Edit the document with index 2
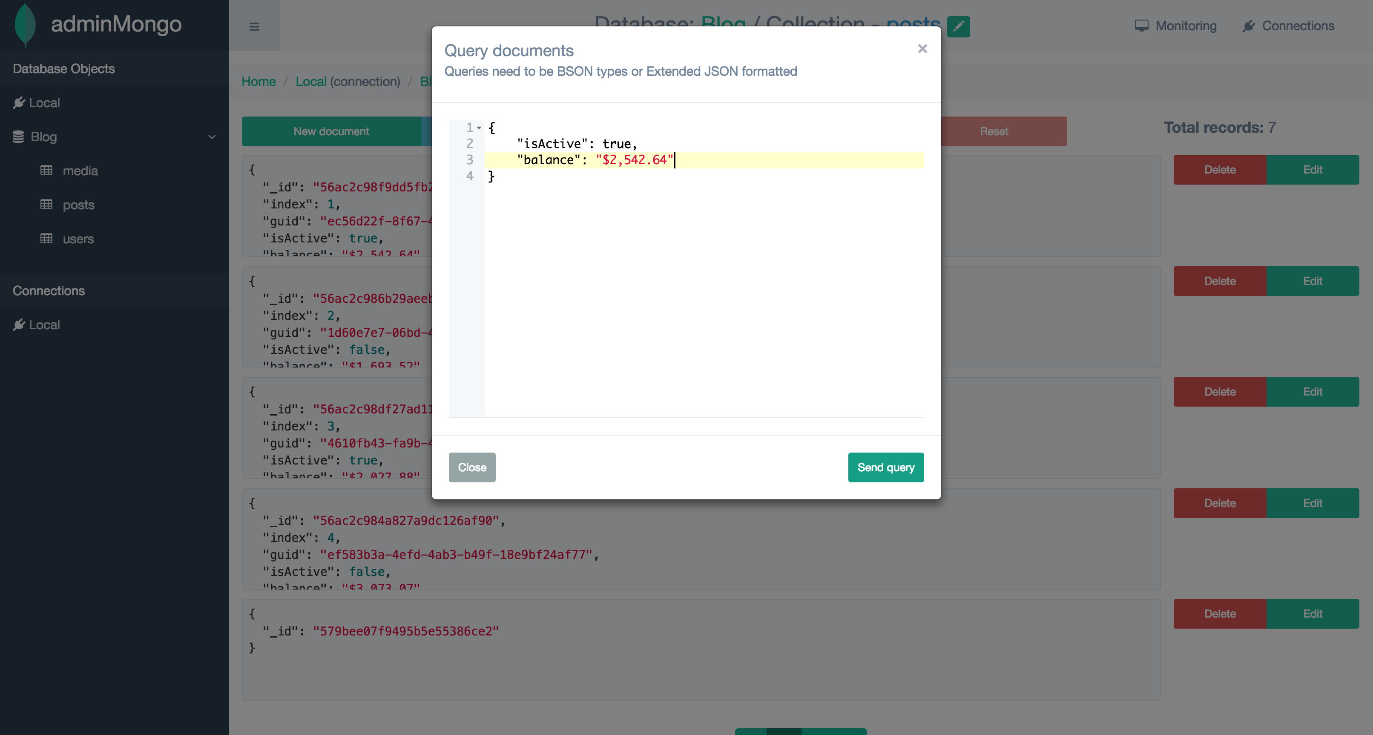 tap(1312, 281)
